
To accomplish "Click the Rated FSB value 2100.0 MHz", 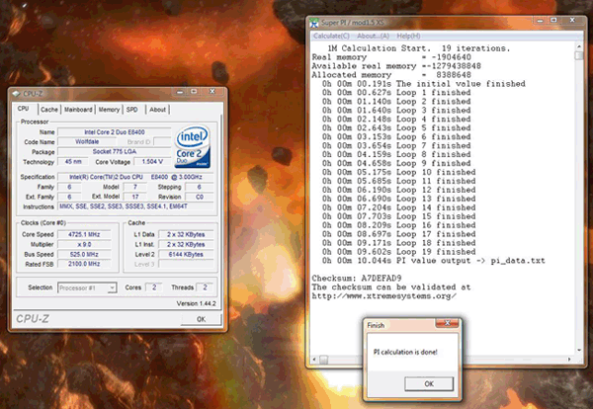I will point(84,264).
